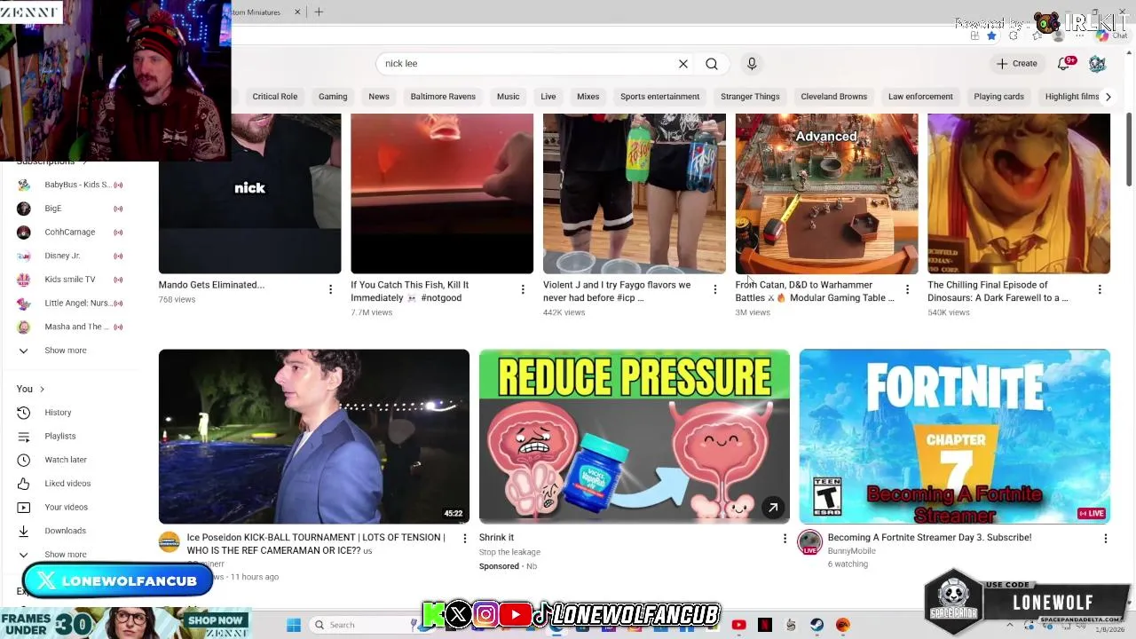Screen dimensions: 1136x639
Task: Open the Advanced gaming table thumbnail
Action: 826,193
